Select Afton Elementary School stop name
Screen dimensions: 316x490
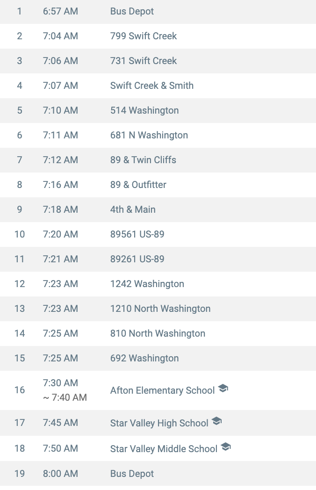[163, 390]
